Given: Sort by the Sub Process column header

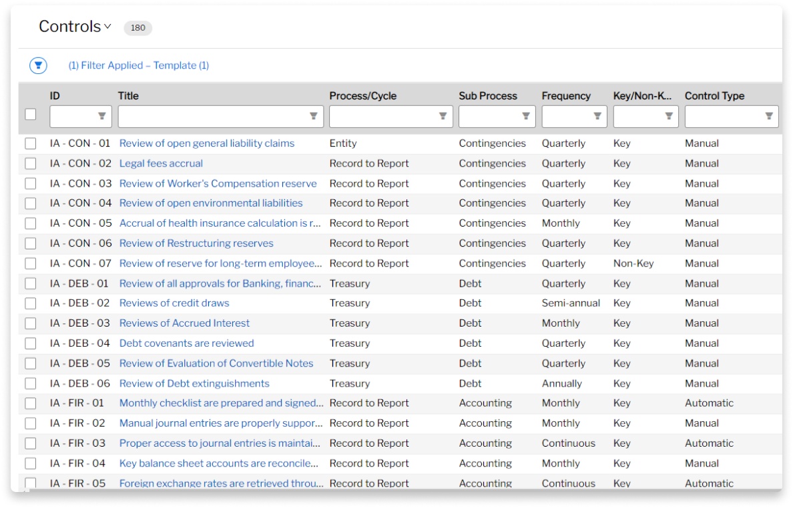Looking at the screenshot, I should pos(488,96).
